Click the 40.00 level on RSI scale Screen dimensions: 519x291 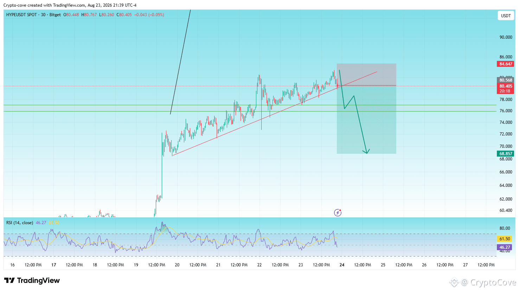click(505, 251)
